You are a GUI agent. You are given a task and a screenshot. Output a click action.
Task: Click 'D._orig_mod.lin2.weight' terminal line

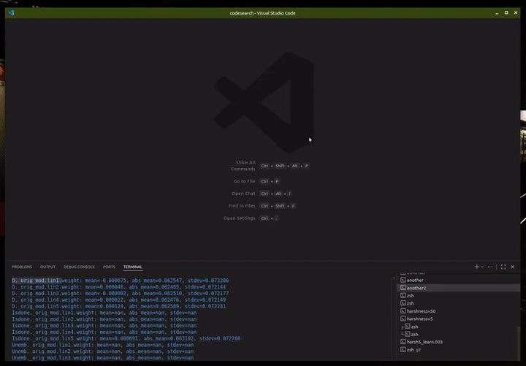(x=119, y=287)
